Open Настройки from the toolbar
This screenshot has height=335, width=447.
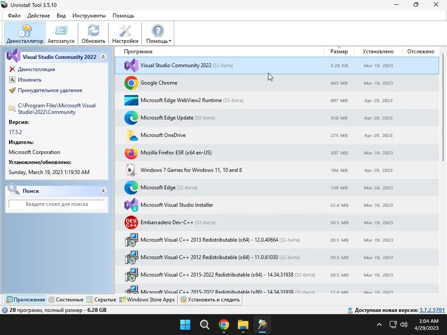click(125, 33)
